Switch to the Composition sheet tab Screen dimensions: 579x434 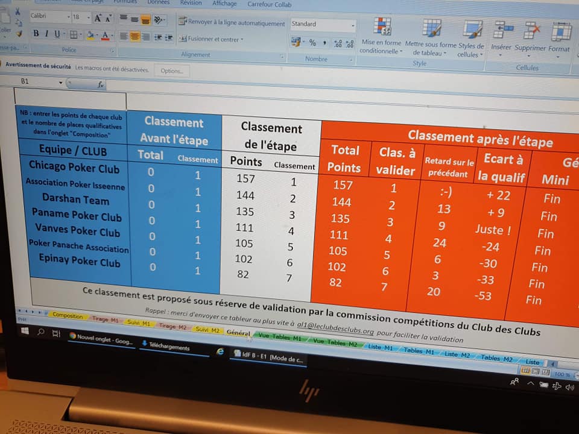click(x=67, y=315)
